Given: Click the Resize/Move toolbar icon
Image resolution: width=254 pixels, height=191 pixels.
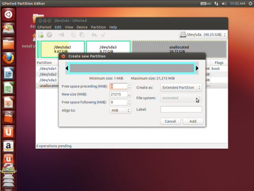Looking at the screenshot, I should (61, 35).
